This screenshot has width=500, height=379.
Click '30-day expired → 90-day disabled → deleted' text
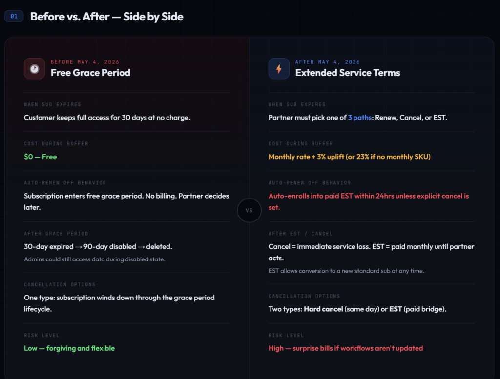pyautogui.click(x=98, y=247)
